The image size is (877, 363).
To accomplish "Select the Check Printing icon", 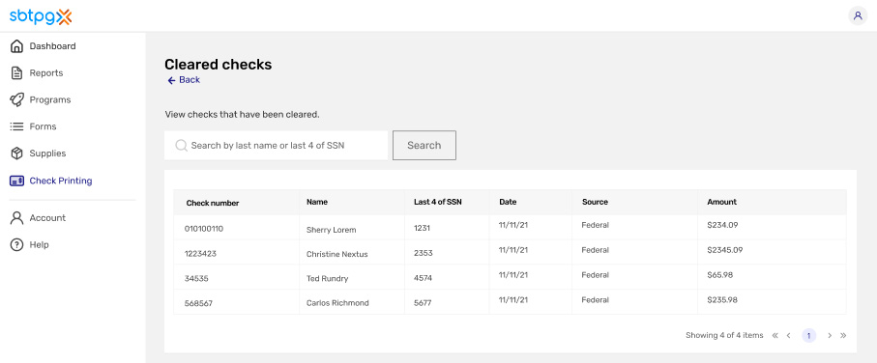I will coord(16,181).
